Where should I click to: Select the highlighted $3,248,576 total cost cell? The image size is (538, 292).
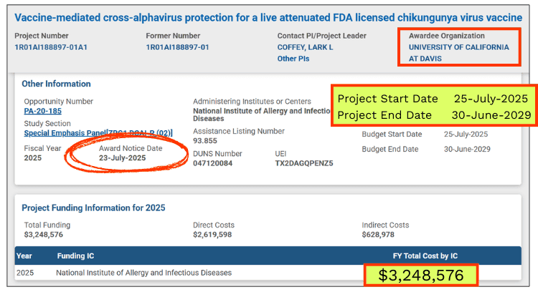pyautogui.click(x=420, y=276)
